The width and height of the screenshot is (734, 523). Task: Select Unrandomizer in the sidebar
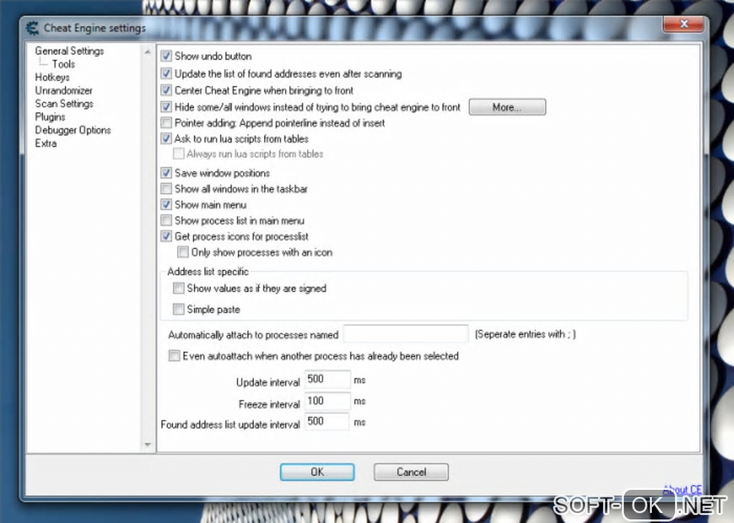pos(63,91)
